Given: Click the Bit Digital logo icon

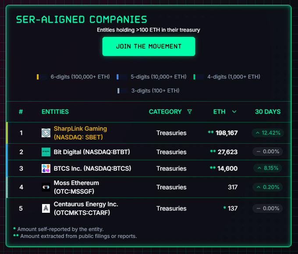Looking at the screenshot, I should 46,152.
